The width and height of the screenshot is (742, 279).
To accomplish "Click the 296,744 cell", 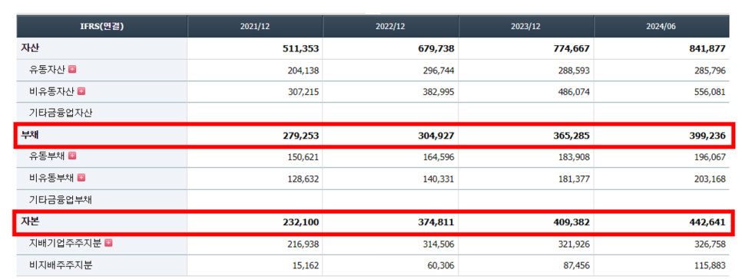I will pyautogui.click(x=439, y=71).
